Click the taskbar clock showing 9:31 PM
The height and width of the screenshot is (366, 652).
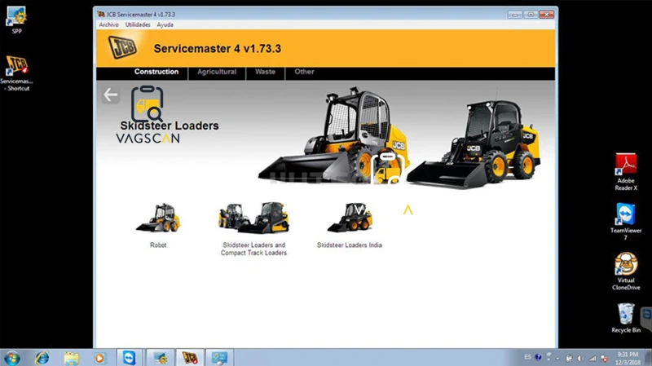coord(628,358)
